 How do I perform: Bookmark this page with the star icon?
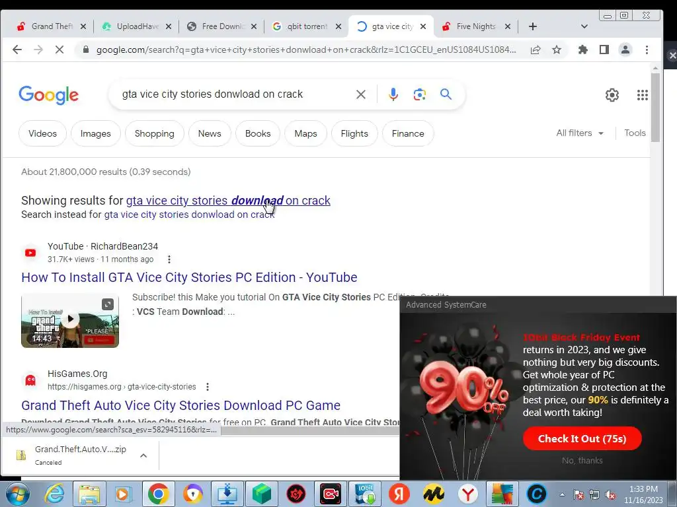(557, 50)
